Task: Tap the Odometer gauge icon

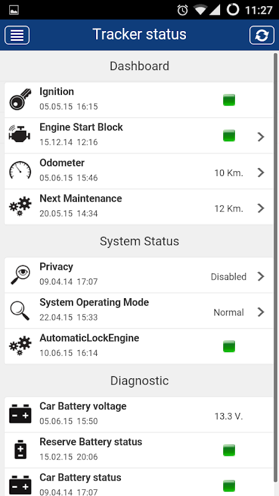Action: pyautogui.click(x=20, y=170)
